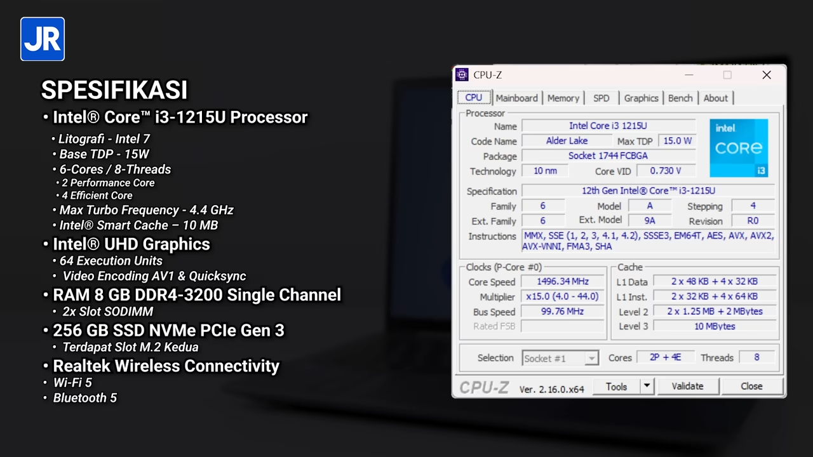Expand the Socket #1 selection dropdown

coord(591,359)
